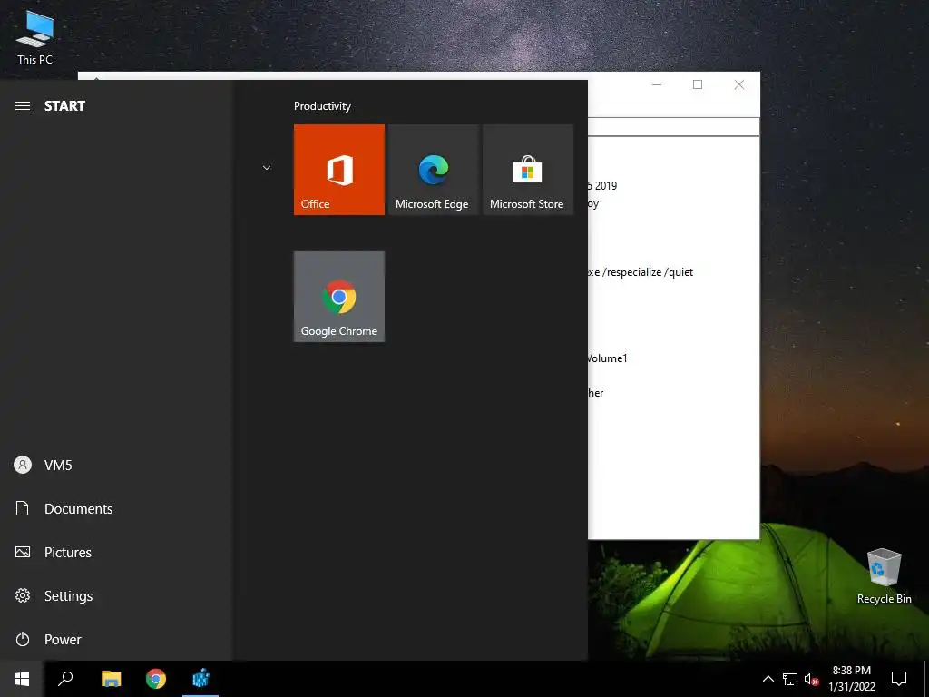Screen dimensions: 929x697
Task: Open the Office tile
Action: 339,170
